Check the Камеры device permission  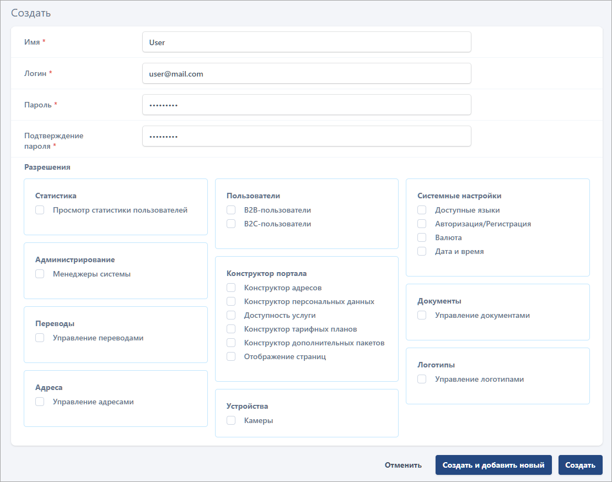pyautogui.click(x=231, y=420)
